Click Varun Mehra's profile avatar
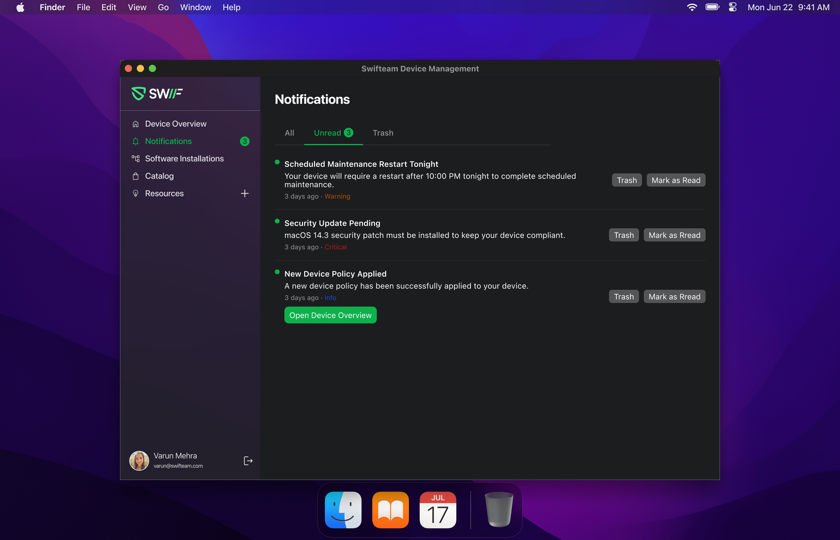This screenshot has width=840, height=540. tap(139, 460)
